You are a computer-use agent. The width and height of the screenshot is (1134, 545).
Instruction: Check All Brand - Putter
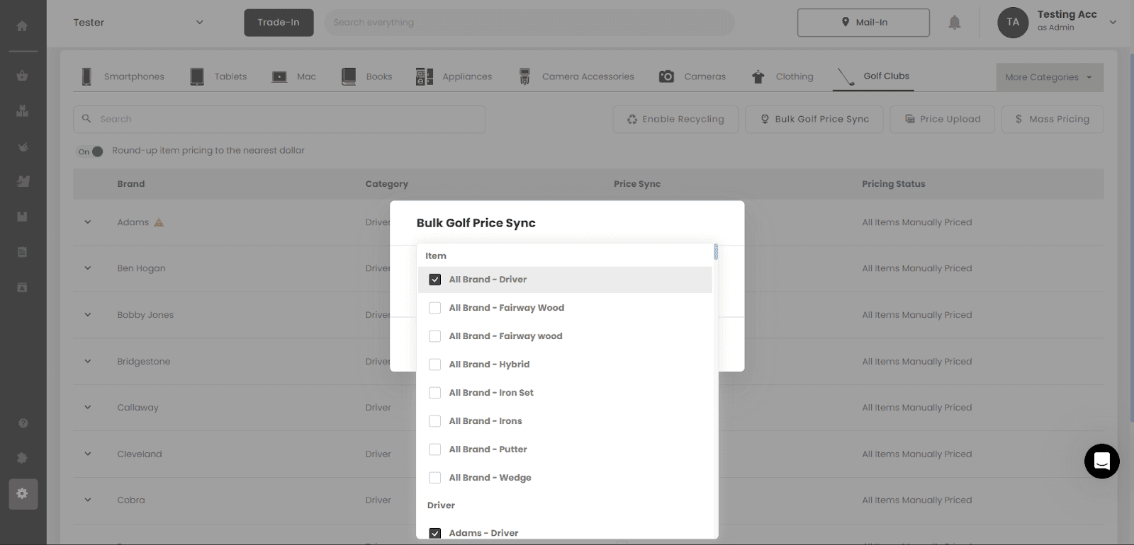(435, 449)
